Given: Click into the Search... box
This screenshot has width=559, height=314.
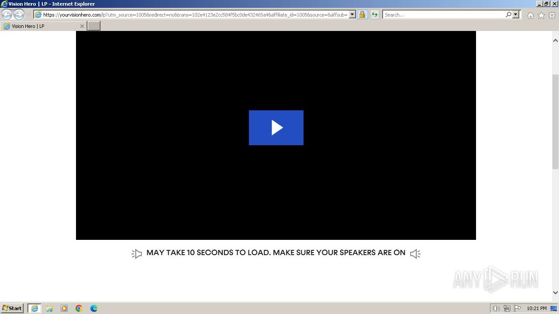Looking at the screenshot, I should coord(443,14).
